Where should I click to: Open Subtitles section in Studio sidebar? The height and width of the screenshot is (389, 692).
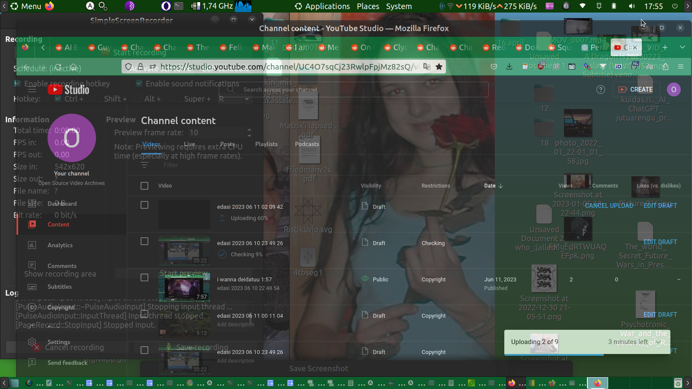[x=60, y=287]
